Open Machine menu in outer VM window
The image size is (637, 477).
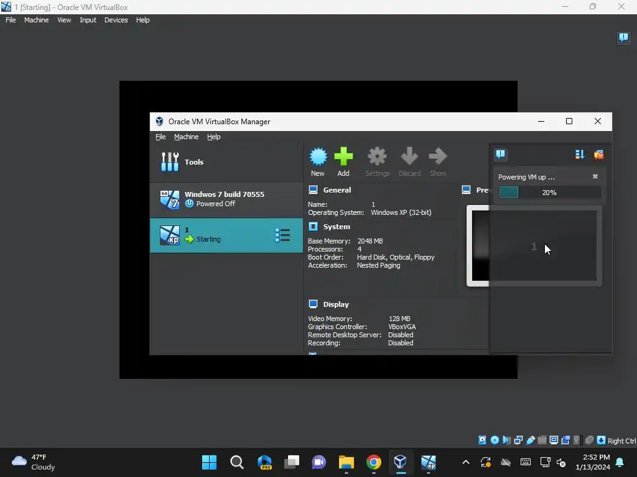pyautogui.click(x=36, y=20)
